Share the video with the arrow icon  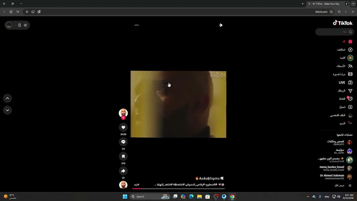click(x=123, y=171)
